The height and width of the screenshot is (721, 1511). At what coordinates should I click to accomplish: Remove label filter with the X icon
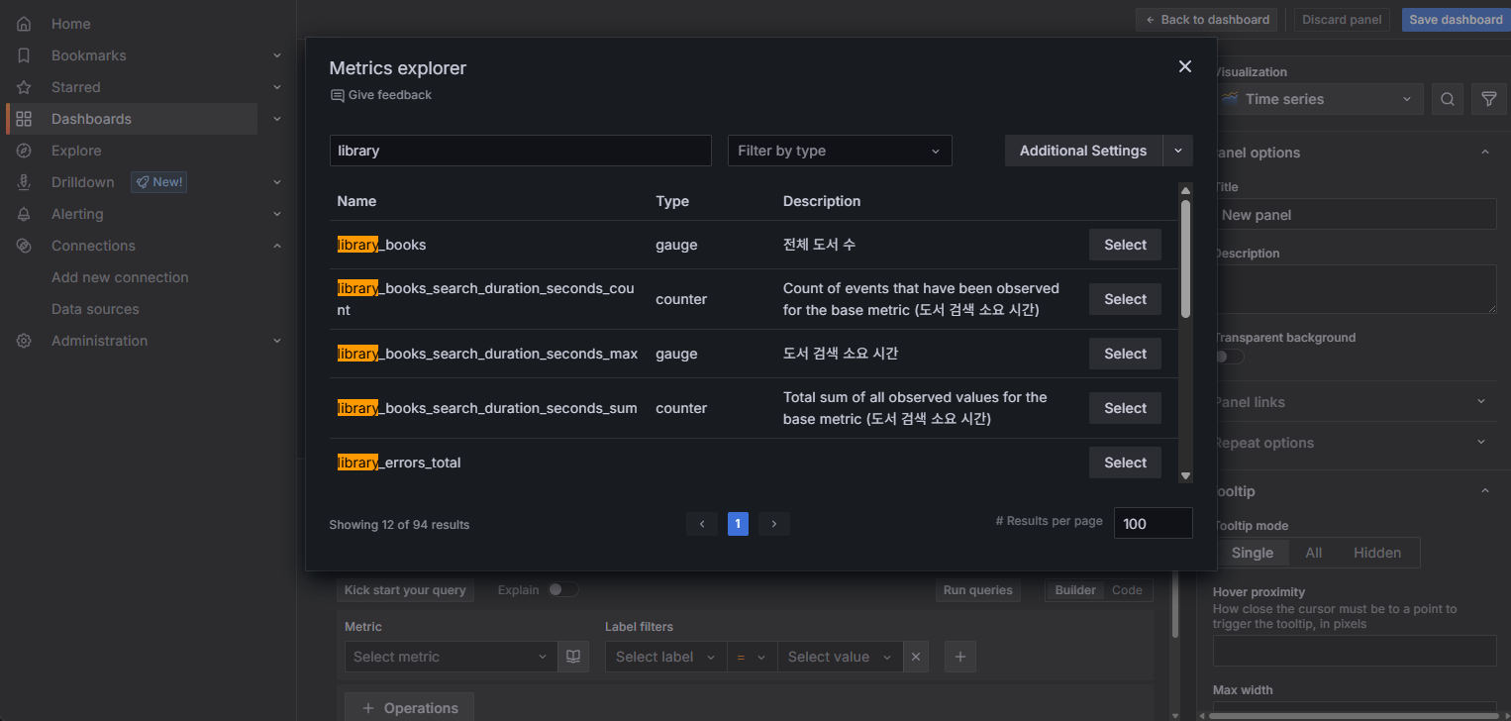tap(916, 657)
